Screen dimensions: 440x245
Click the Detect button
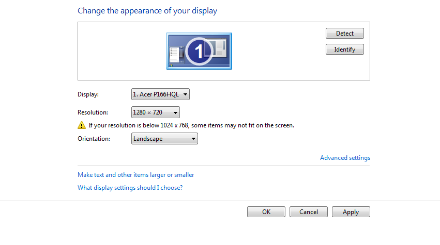tap(344, 34)
